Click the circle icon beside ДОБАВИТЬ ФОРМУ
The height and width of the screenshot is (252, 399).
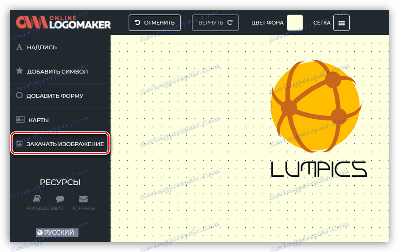pyautogui.click(x=20, y=95)
